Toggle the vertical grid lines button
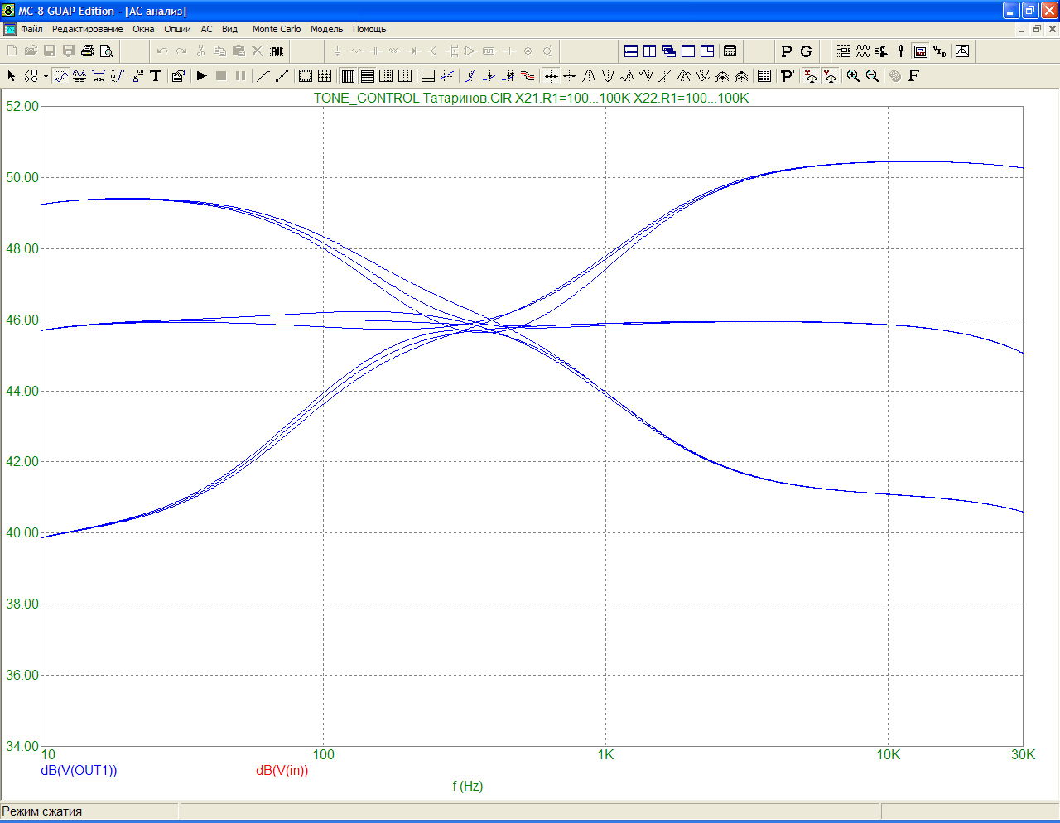The width and height of the screenshot is (1060, 823). coord(348,75)
